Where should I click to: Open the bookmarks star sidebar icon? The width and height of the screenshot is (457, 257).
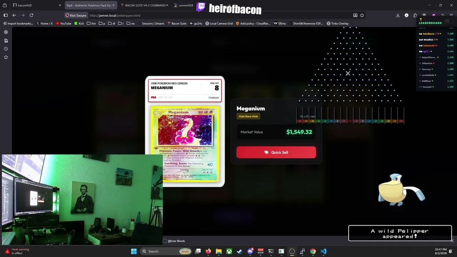[x=6, y=57]
